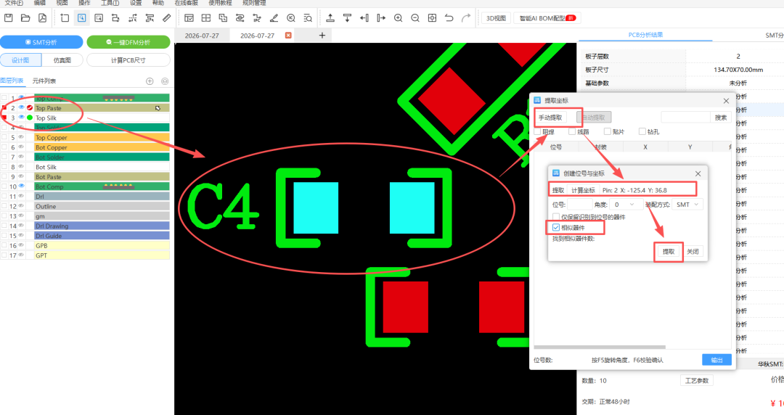The image size is (784, 415).
Task: Click the circle icon next to add layer
Action: (x=165, y=81)
